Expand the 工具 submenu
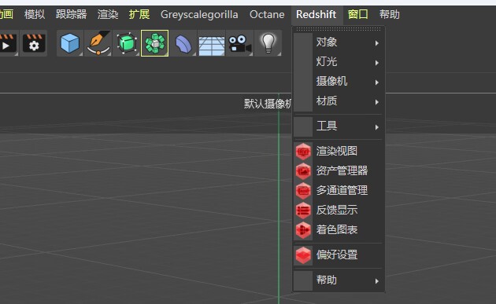This screenshot has height=304, width=496. [x=339, y=126]
